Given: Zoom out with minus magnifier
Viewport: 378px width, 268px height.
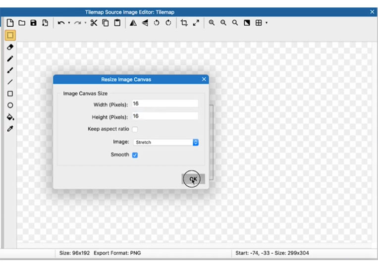Looking at the screenshot, I should (x=223, y=23).
